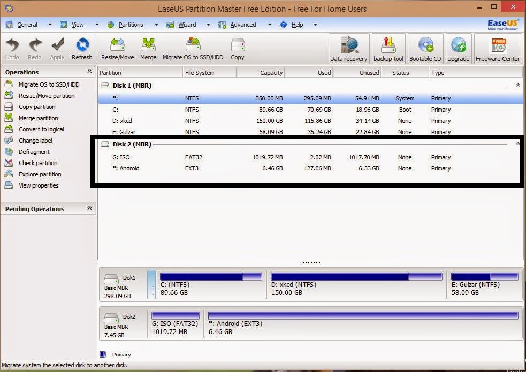Select the G: ISO FAT32 row

tap(310, 157)
